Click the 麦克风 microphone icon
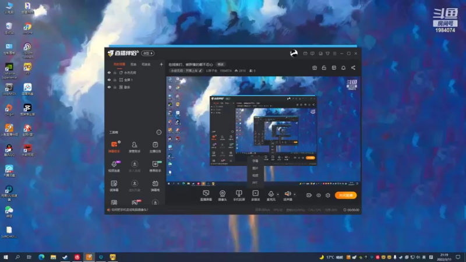This screenshot has width=466, height=262. [x=271, y=194]
